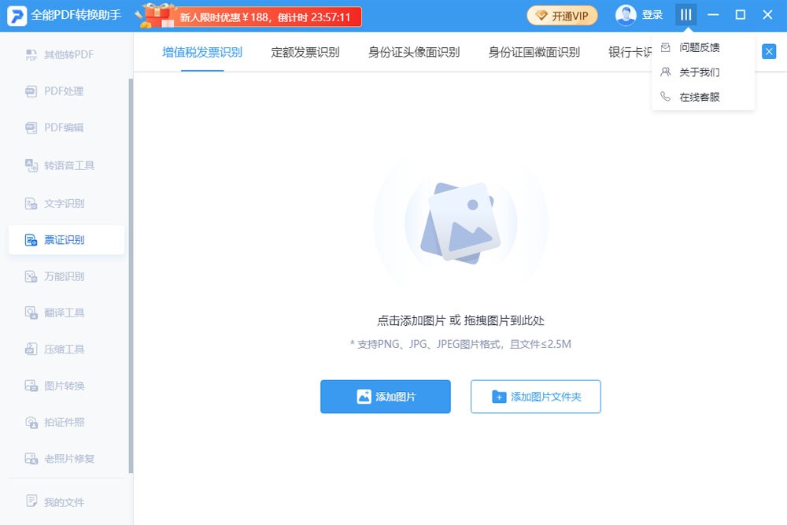Viewport: 787px width, 525px height.
Task: Click the 添加图片文件夹 button
Action: (535, 397)
